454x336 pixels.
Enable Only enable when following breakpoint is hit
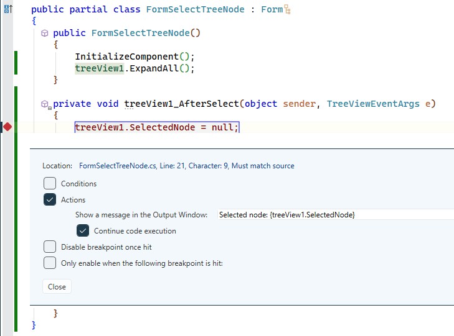click(x=50, y=263)
